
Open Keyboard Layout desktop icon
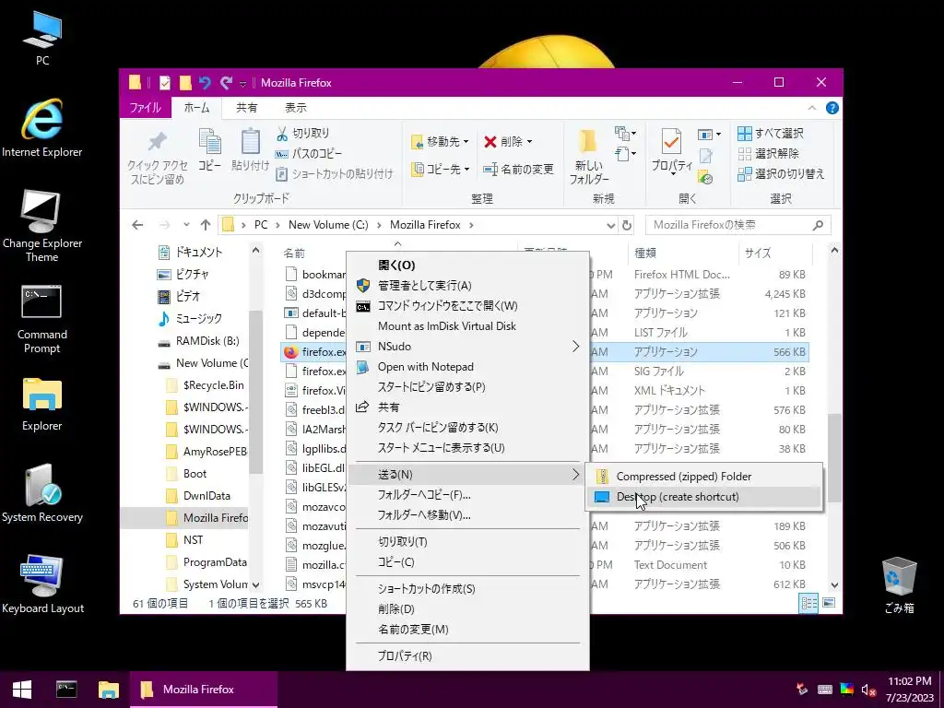(x=42, y=584)
